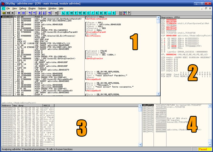Select "End of SEH chain" stack row
The image size is (213, 152).
click(175, 118)
